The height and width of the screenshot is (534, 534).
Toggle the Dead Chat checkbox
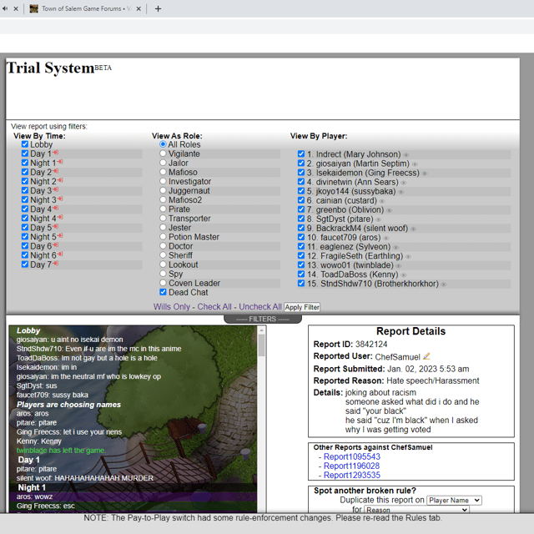tap(164, 292)
